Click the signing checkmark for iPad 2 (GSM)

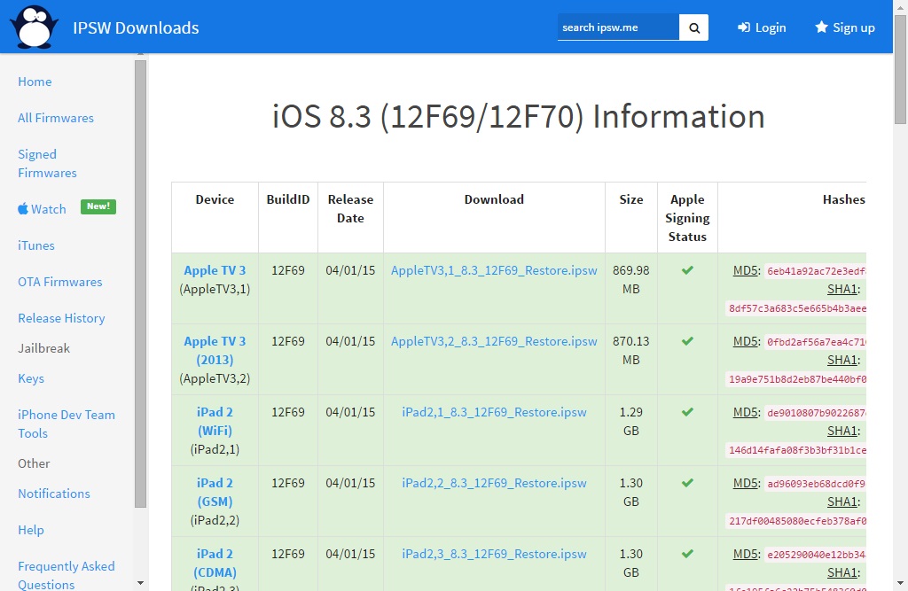click(687, 483)
